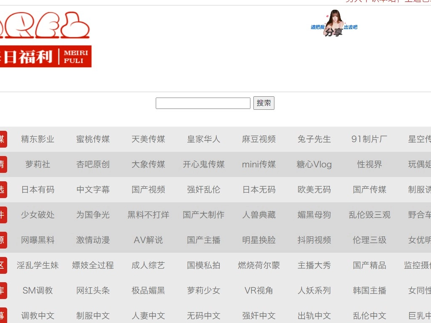Open the 麻豆视频 link
The image size is (431, 323).
click(x=259, y=139)
